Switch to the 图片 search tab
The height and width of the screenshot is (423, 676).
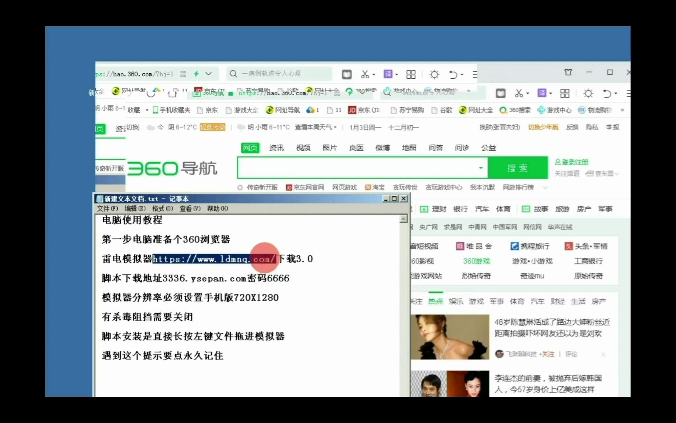pyautogui.click(x=329, y=148)
